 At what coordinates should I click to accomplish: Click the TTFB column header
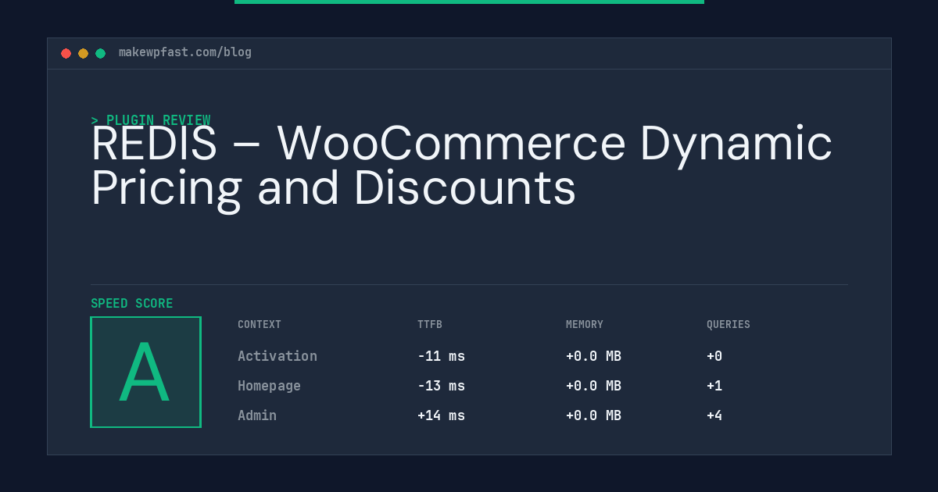[430, 325]
